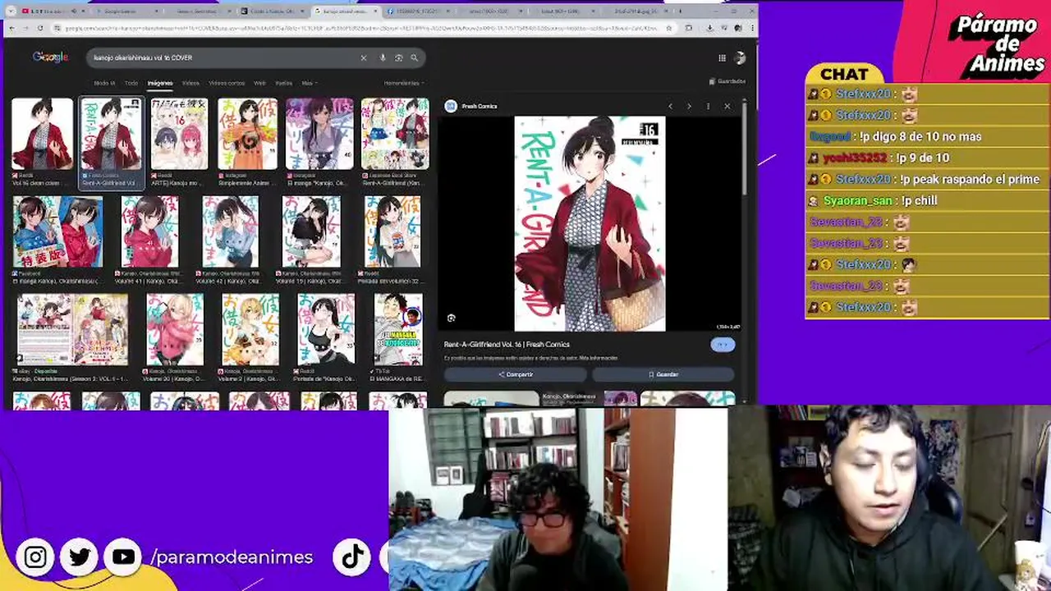Select the first Vol 16 clean cover thumbnail
Screen dimensions: 1051x591
point(42,134)
